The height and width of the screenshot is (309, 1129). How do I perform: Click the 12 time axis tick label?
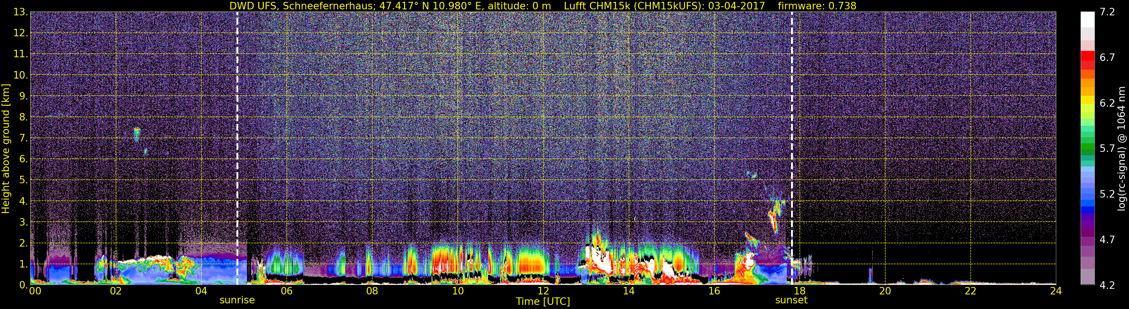pos(543,291)
